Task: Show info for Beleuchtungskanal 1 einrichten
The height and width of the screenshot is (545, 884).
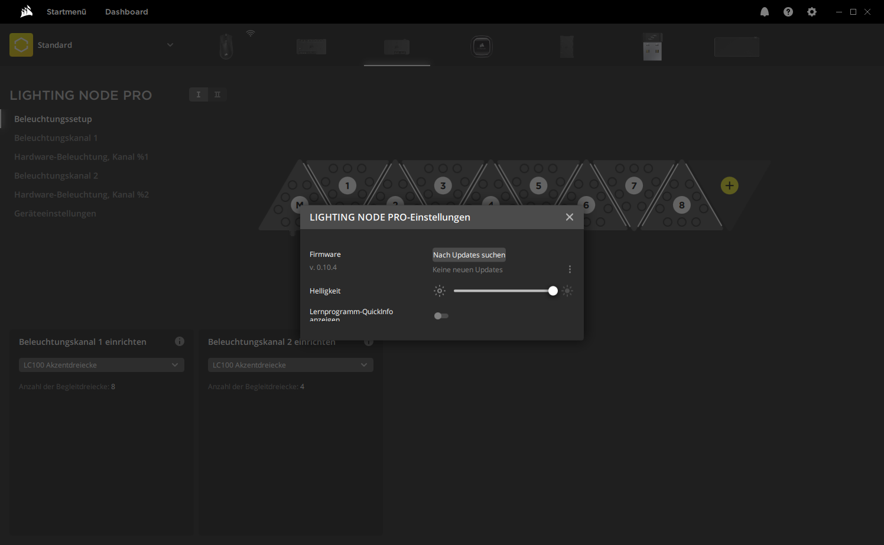Action: [180, 341]
